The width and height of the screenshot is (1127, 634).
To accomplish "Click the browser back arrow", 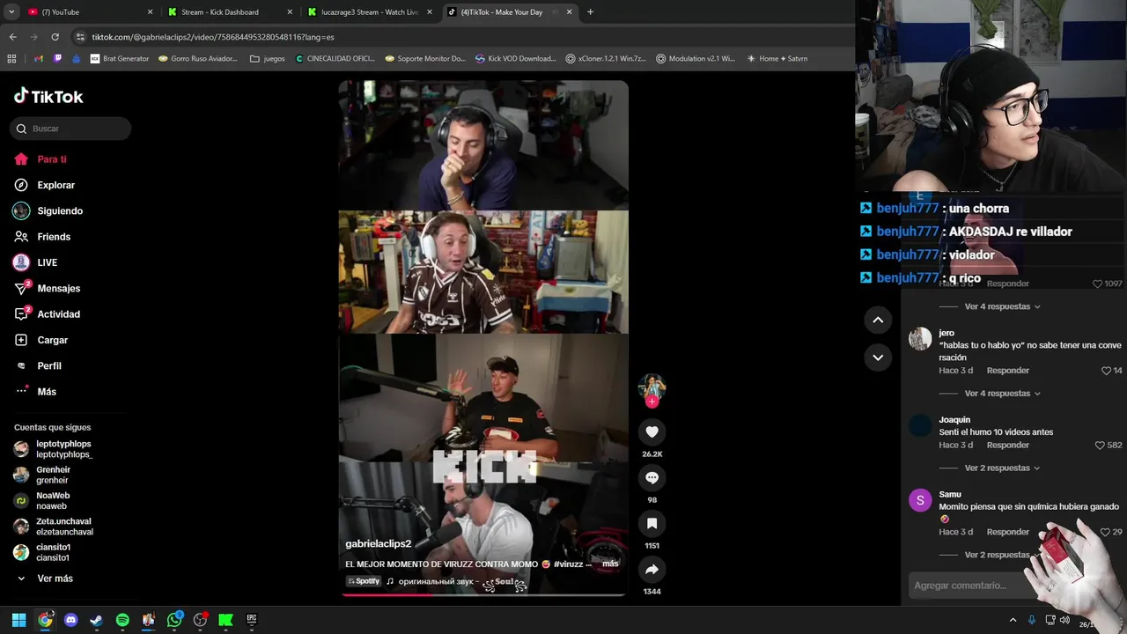I will click(12, 37).
